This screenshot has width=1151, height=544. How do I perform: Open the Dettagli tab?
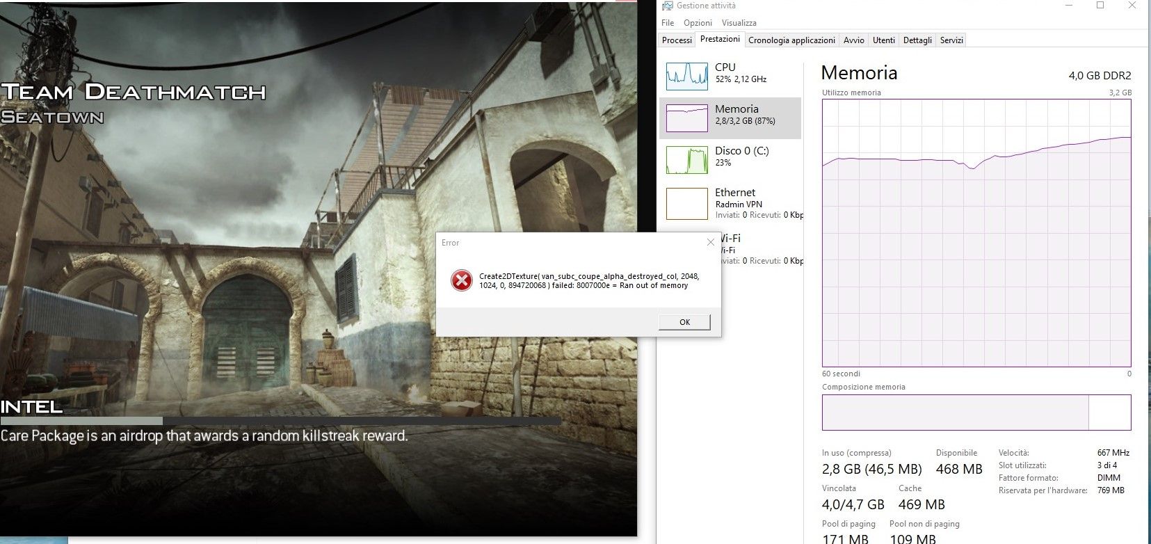tap(917, 40)
